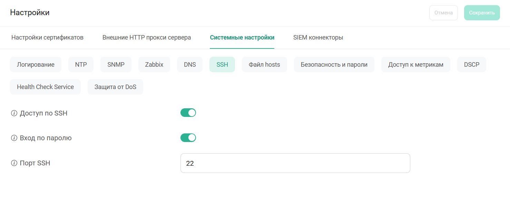
Task: Click the info icon next to Доступ по SSH
Action: 13,113
